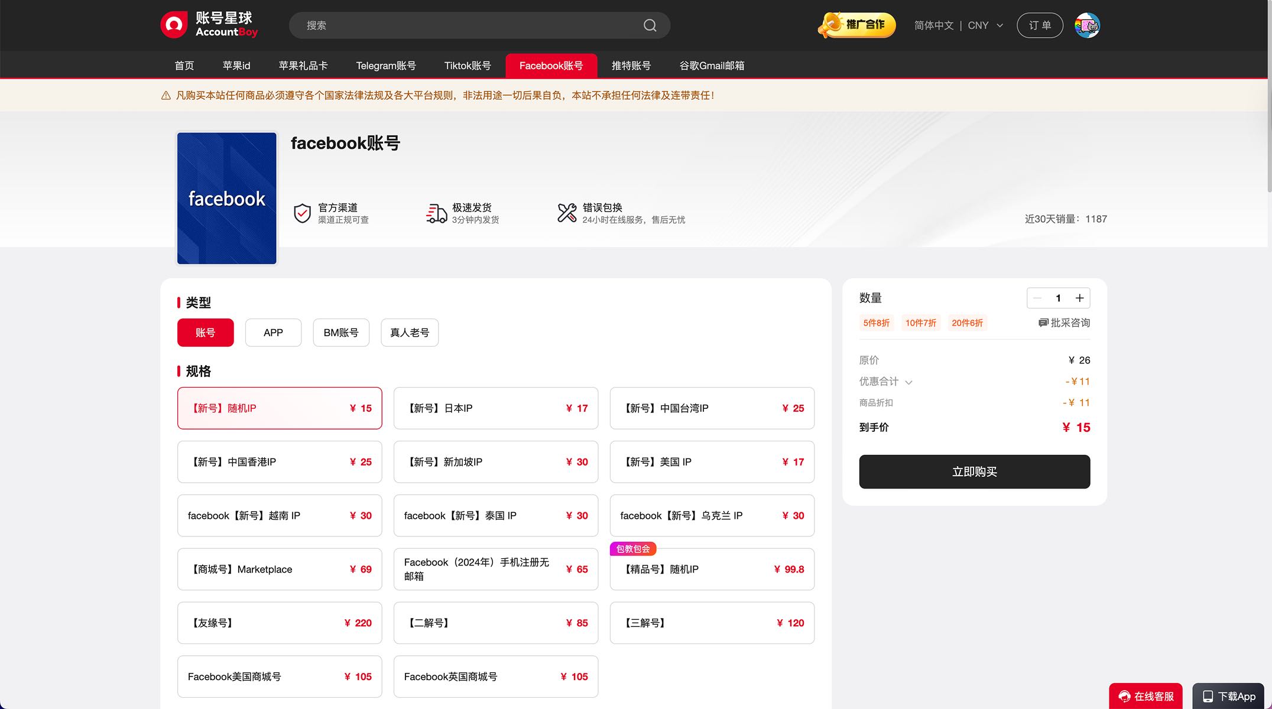Open the 苹果礼品卡 navigation tab

coord(303,66)
